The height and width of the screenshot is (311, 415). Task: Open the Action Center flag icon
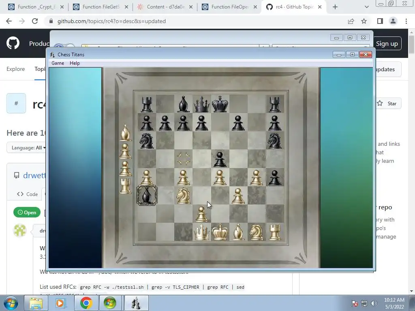[x=354, y=303]
